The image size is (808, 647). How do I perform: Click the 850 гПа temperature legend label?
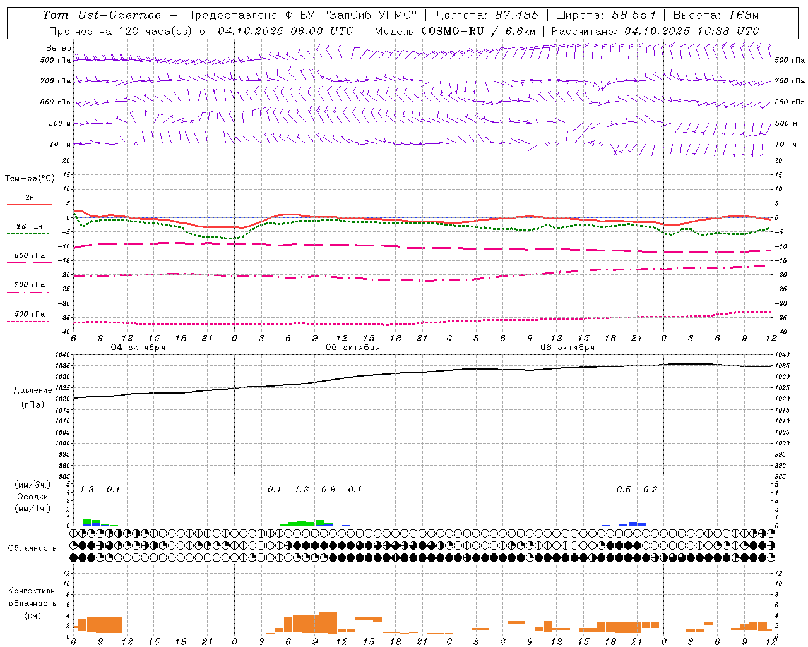coord(30,256)
